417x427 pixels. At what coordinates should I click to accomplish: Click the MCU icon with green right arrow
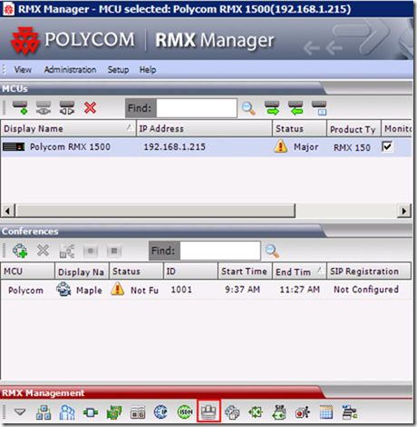(272, 108)
